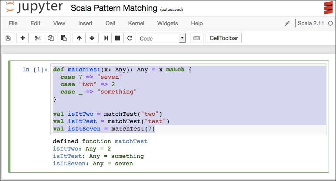Viewport: 336px width, 181px height.
Task: Click inside the matchTest code cell editor
Action: [x=188, y=99]
